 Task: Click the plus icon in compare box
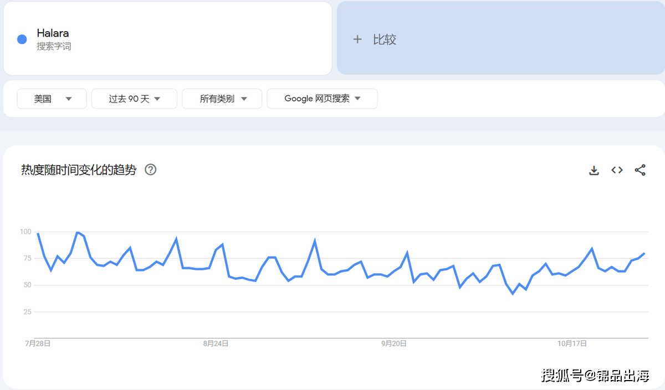(x=357, y=39)
